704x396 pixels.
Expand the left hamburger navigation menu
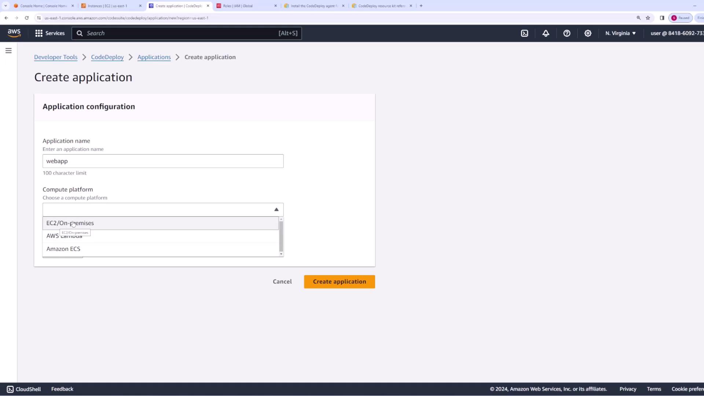pos(8,51)
